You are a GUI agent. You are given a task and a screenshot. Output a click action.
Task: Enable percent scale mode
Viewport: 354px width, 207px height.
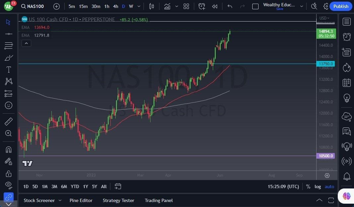pos(308,186)
